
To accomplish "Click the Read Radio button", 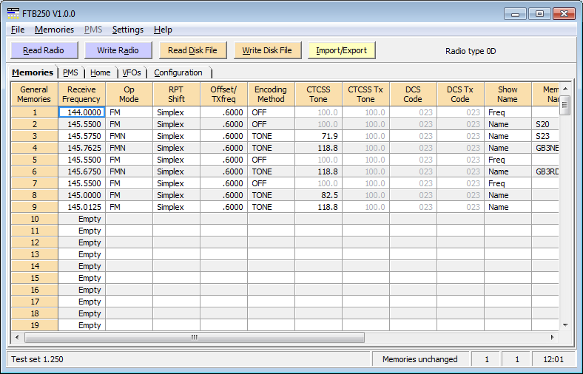I will (43, 50).
